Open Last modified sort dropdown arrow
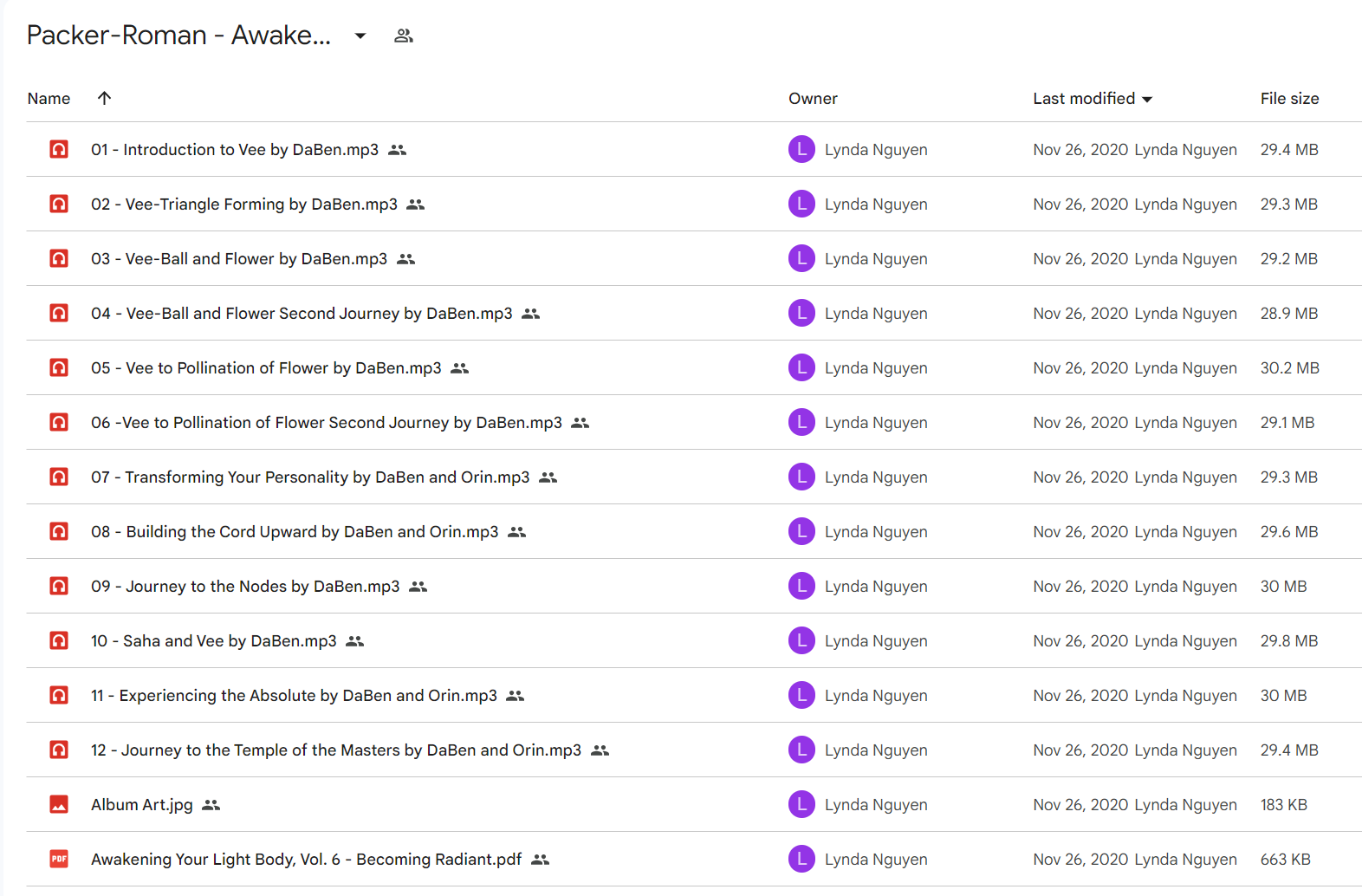The height and width of the screenshot is (896, 1362). tap(1147, 99)
